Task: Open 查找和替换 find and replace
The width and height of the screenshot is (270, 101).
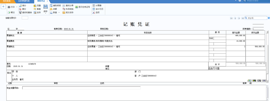Action: (x=25, y=13)
